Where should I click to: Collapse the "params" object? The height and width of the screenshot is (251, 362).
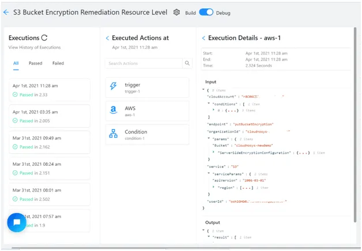[209, 138]
